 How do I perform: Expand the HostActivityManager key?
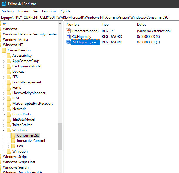point(4,93)
